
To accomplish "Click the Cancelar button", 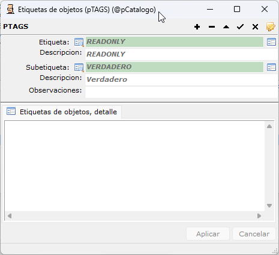I will tap(254, 234).
